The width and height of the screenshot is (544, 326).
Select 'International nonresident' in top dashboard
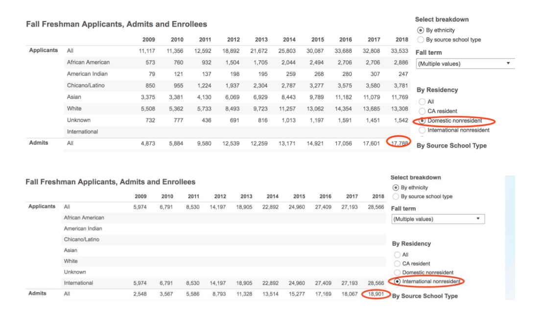(x=421, y=130)
